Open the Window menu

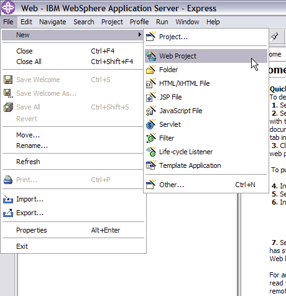point(187,22)
